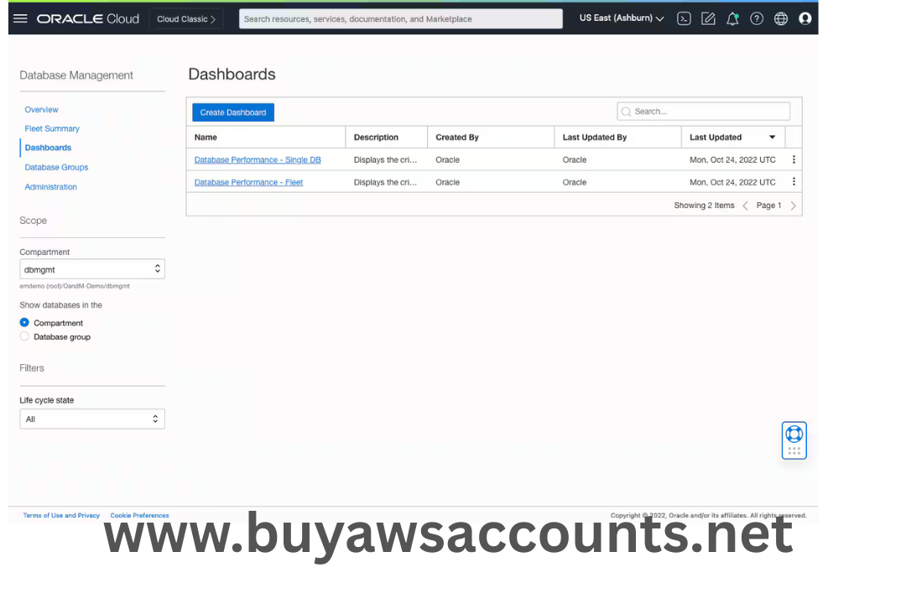The height and width of the screenshot is (604, 906).
Task: Open actions menu for Fleet dashboard
Action: 794,181
